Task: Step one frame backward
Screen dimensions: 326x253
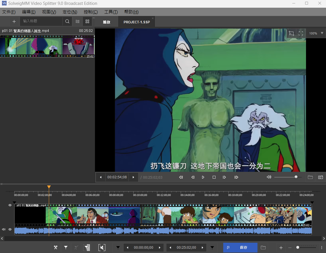Action: (x=193, y=177)
